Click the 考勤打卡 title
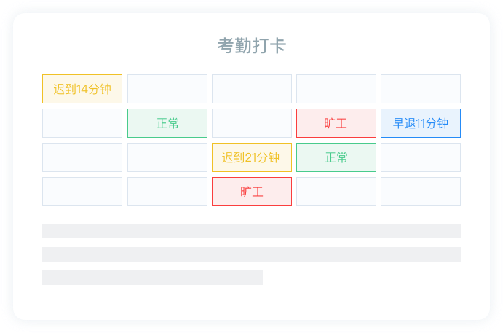 click(251, 46)
